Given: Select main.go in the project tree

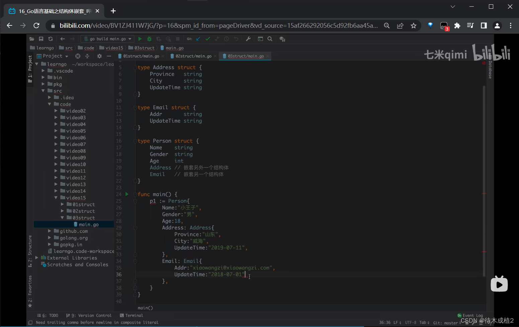Looking at the screenshot, I should (74, 225).
